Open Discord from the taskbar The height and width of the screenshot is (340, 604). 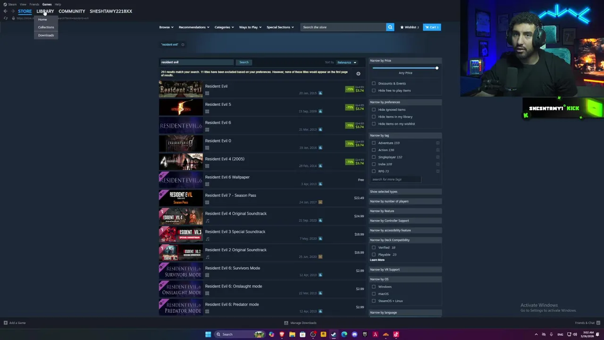(x=354, y=334)
